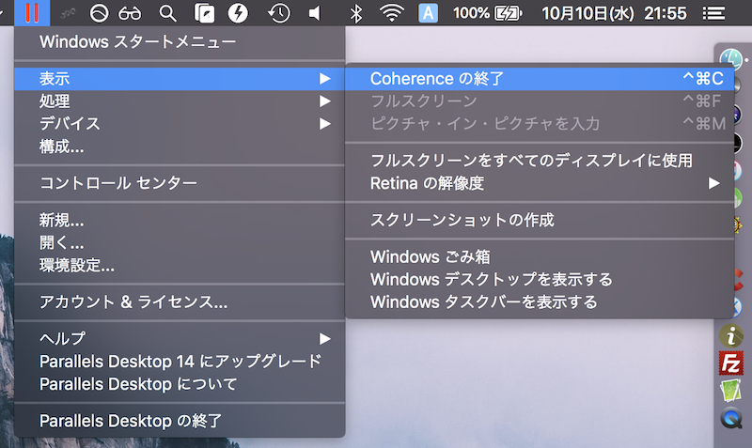Screen dimensions: 752x448
Task: Open the Time Machine menu bar icon
Action: tap(278, 13)
